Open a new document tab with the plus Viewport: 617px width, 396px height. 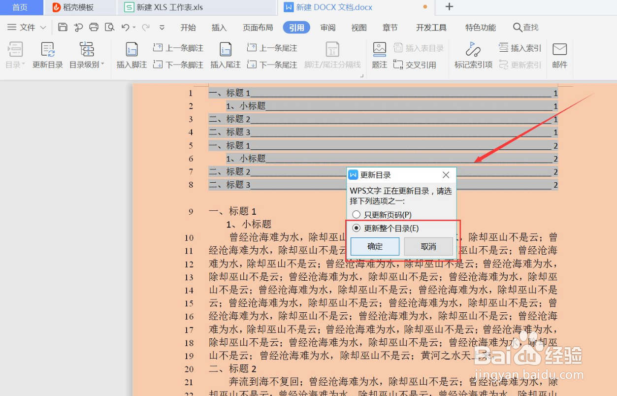tap(449, 7)
